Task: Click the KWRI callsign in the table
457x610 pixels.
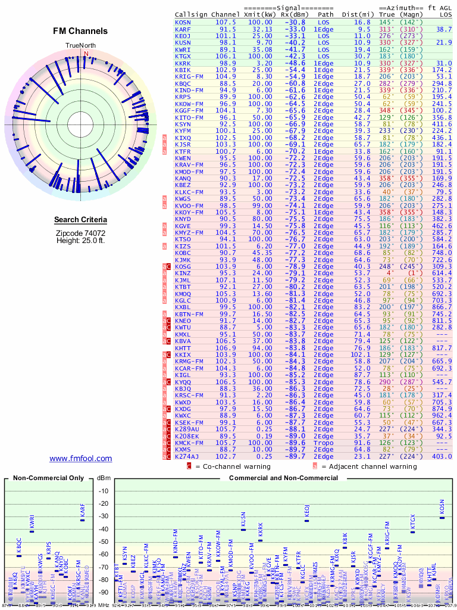Action: 183,50
